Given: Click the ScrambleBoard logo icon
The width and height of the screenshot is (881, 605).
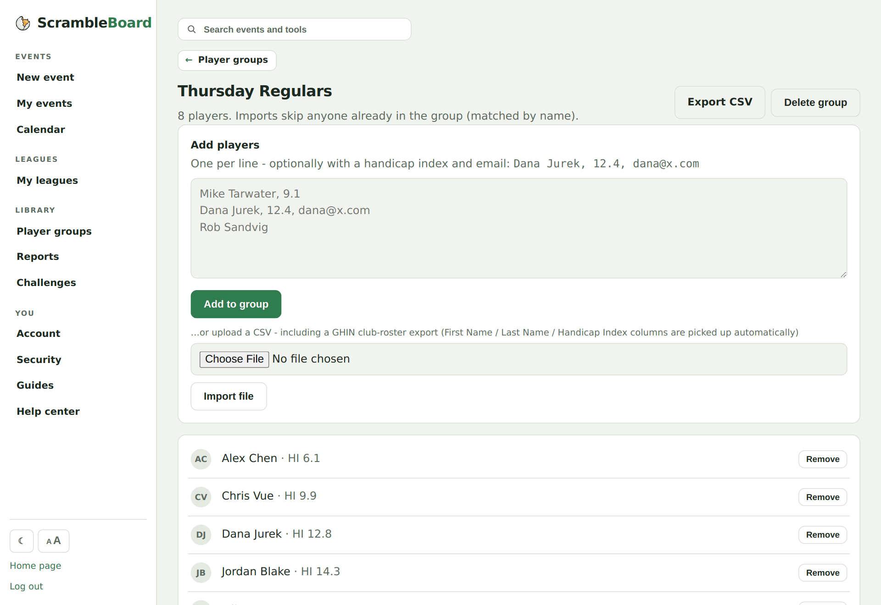Looking at the screenshot, I should tap(23, 23).
